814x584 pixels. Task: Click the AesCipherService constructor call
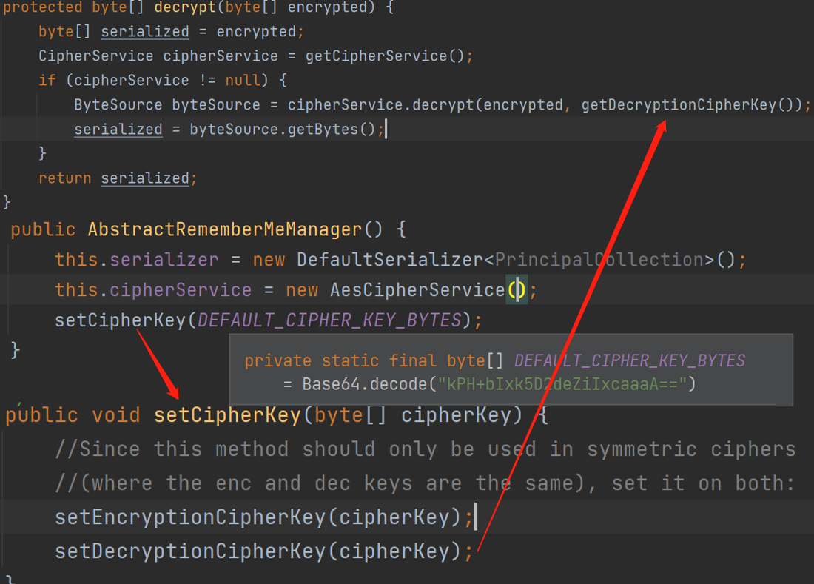click(x=417, y=289)
